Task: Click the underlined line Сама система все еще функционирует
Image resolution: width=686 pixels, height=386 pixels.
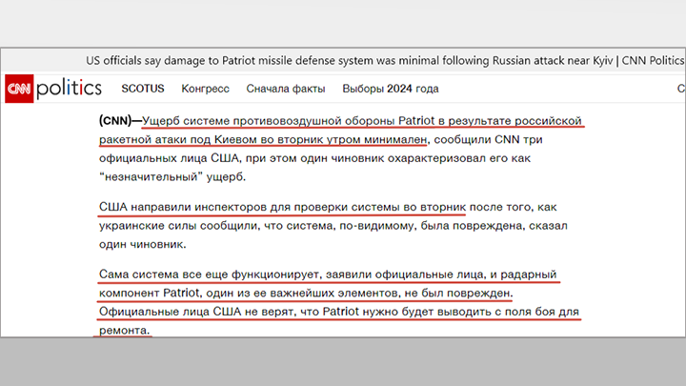Action: click(x=328, y=274)
